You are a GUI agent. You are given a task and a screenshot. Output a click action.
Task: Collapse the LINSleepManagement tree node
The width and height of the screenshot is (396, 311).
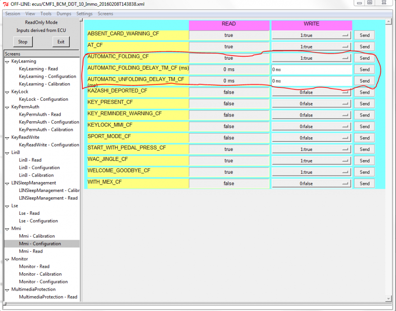click(7, 183)
